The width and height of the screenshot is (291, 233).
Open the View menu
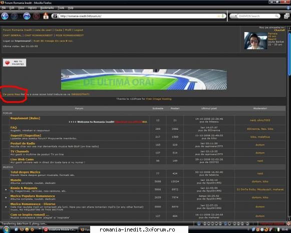[x=21, y=8]
